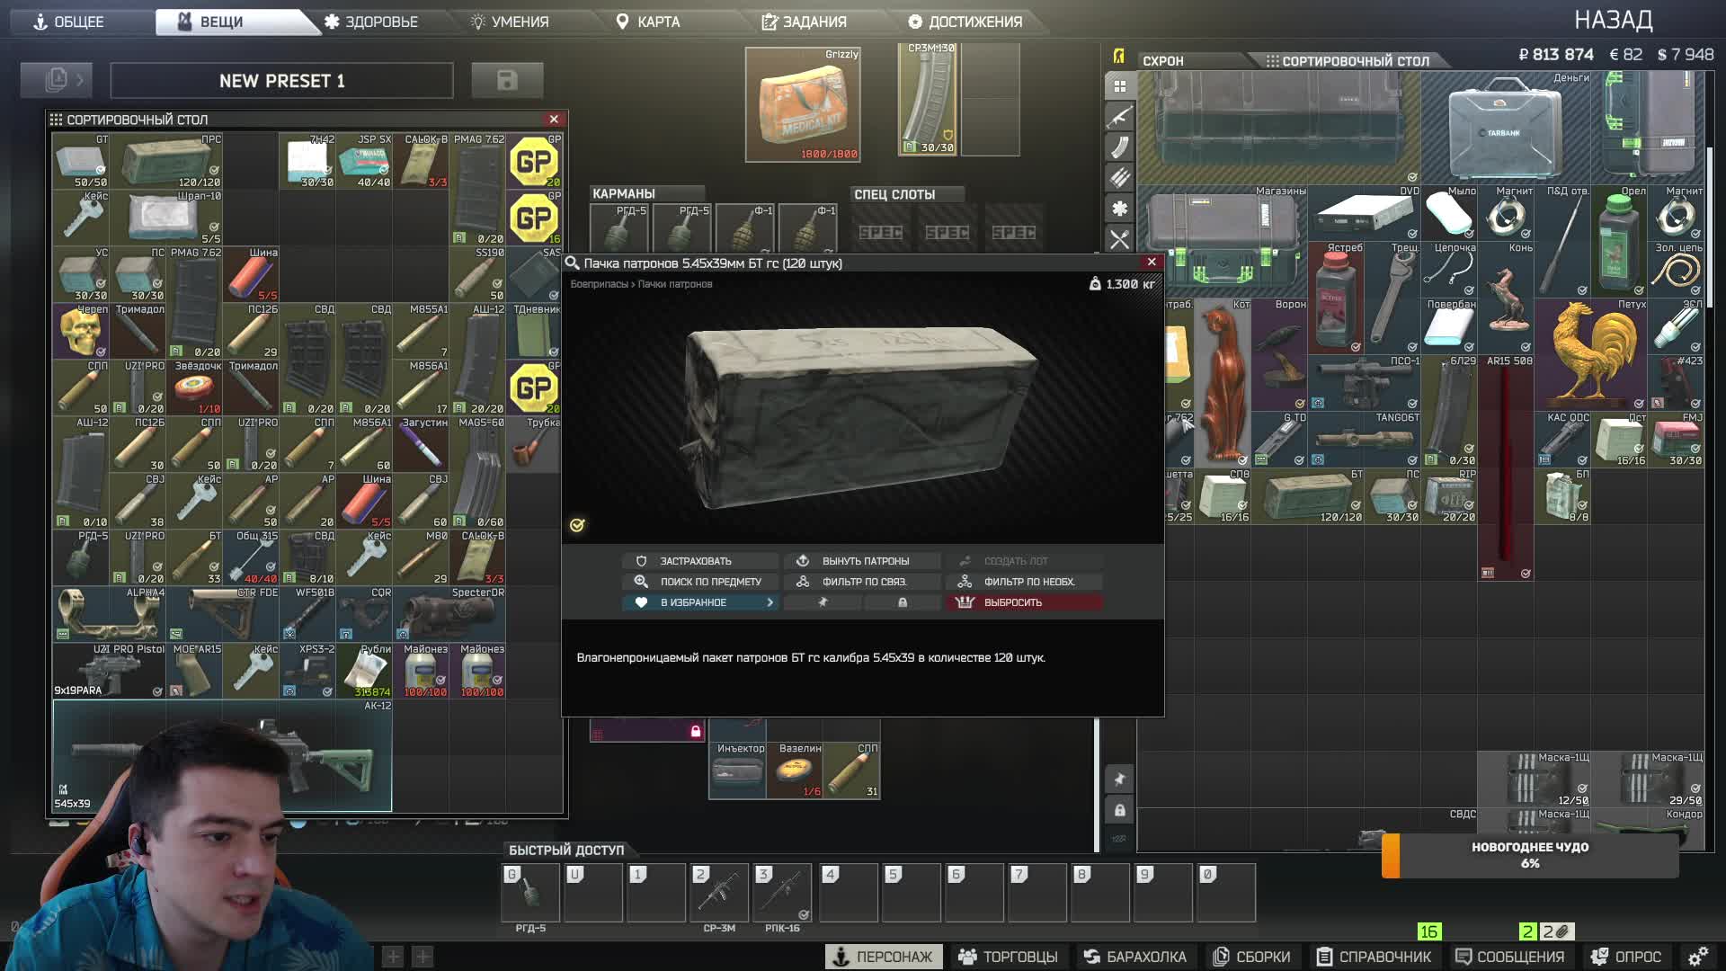This screenshot has height=971, width=1726.
Task: Switch to the ЗДОРОВЬЕ tab
Action: (370, 22)
